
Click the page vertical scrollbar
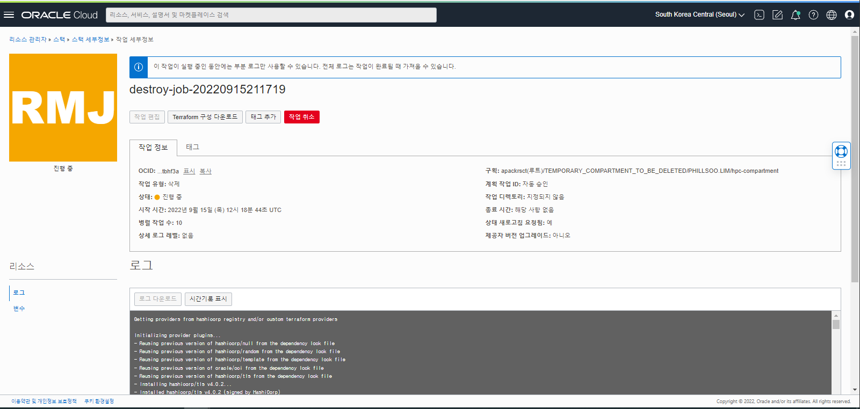[x=855, y=159]
